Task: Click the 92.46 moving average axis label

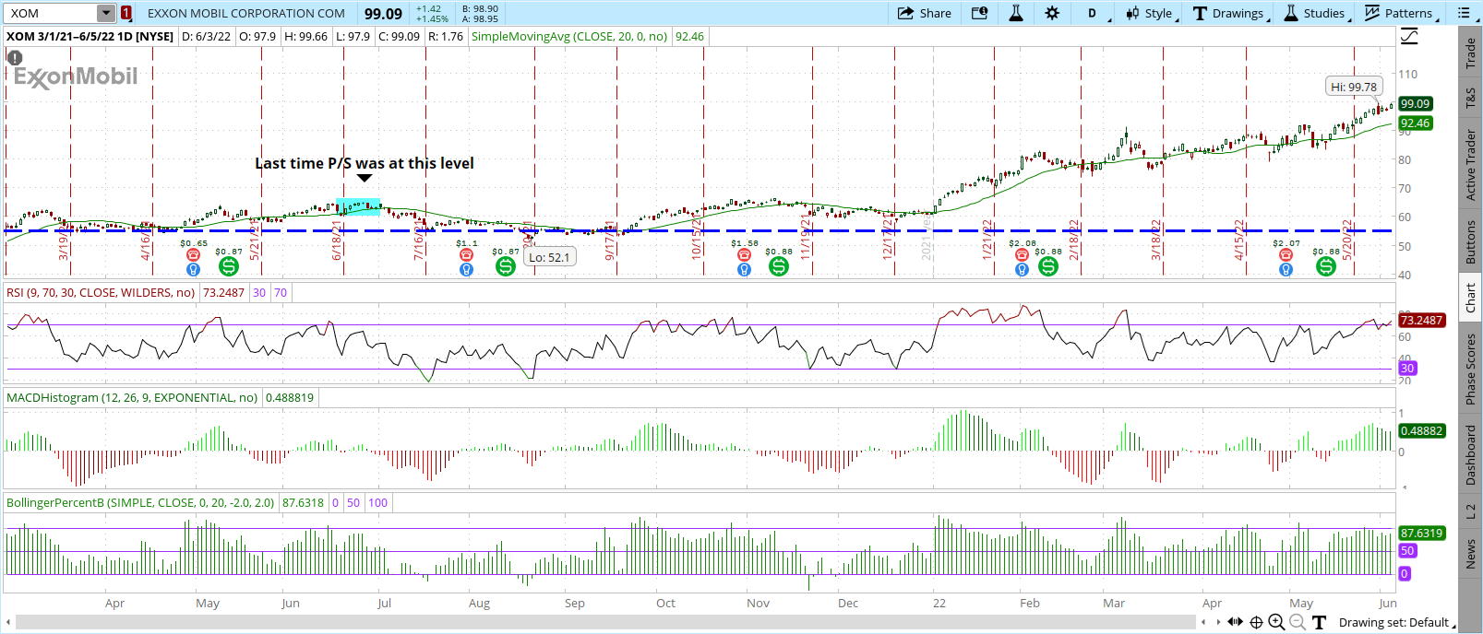Action: (1416, 123)
